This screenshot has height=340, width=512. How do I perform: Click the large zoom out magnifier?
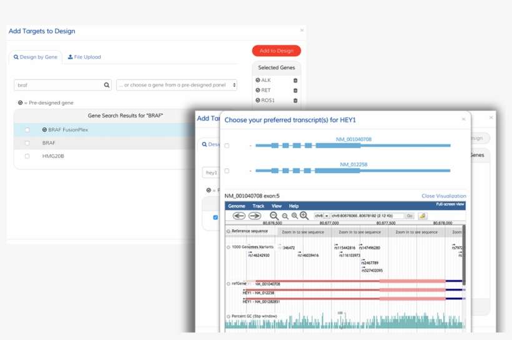[x=273, y=216]
